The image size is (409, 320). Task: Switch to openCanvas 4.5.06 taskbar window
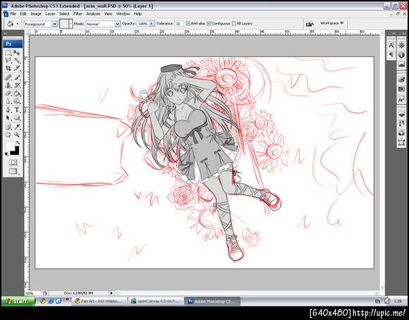click(156, 301)
